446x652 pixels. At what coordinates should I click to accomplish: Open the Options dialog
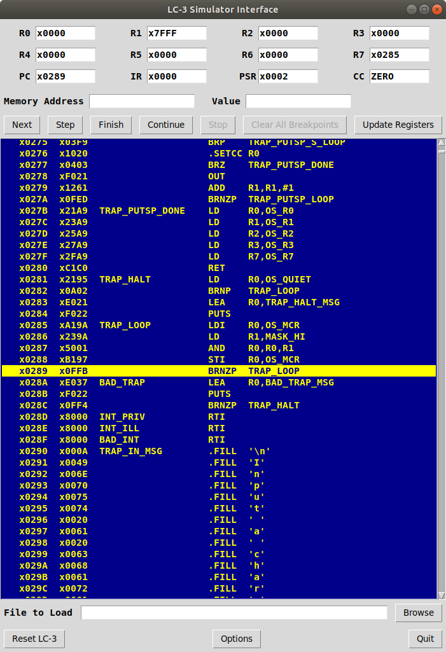236,639
